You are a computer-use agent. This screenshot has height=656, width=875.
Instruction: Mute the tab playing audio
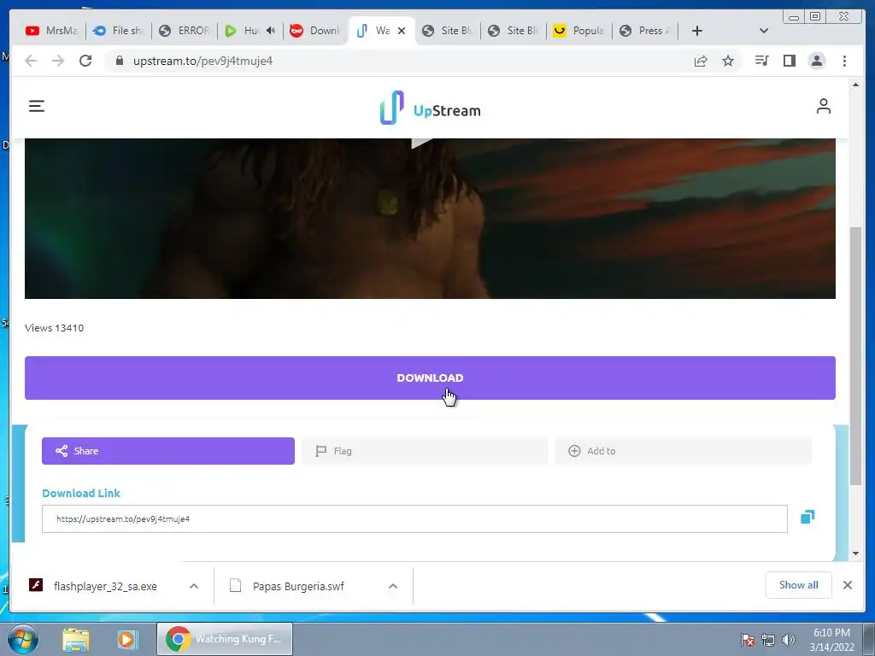[271, 31]
